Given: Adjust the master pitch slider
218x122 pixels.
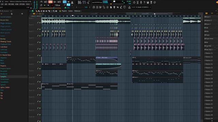Looking at the screenshot, I should (37, 5).
